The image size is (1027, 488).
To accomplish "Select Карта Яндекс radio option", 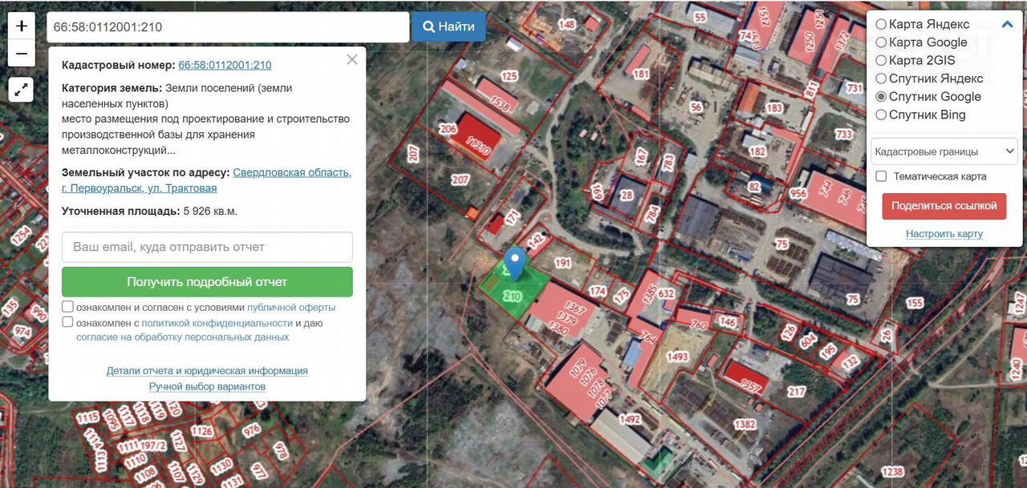I will point(881,24).
